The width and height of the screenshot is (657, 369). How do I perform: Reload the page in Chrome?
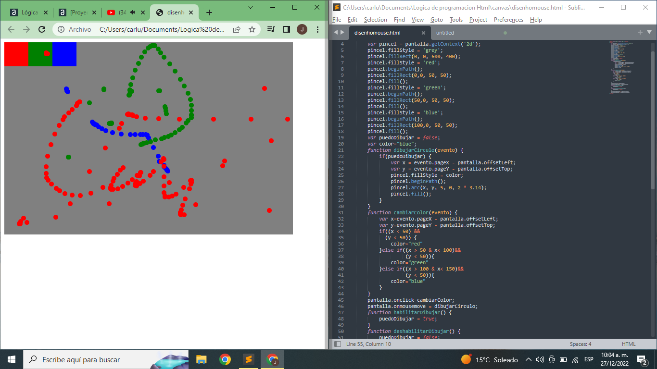pyautogui.click(x=42, y=29)
